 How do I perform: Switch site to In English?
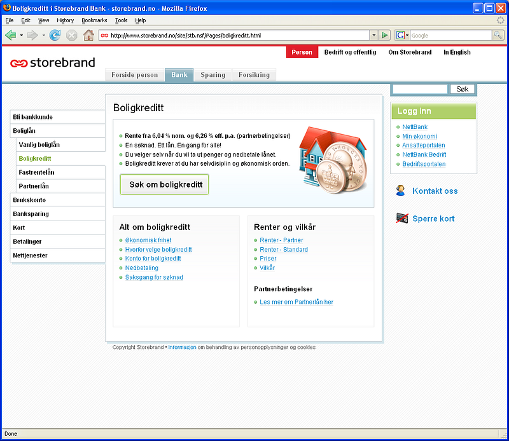pyautogui.click(x=457, y=52)
